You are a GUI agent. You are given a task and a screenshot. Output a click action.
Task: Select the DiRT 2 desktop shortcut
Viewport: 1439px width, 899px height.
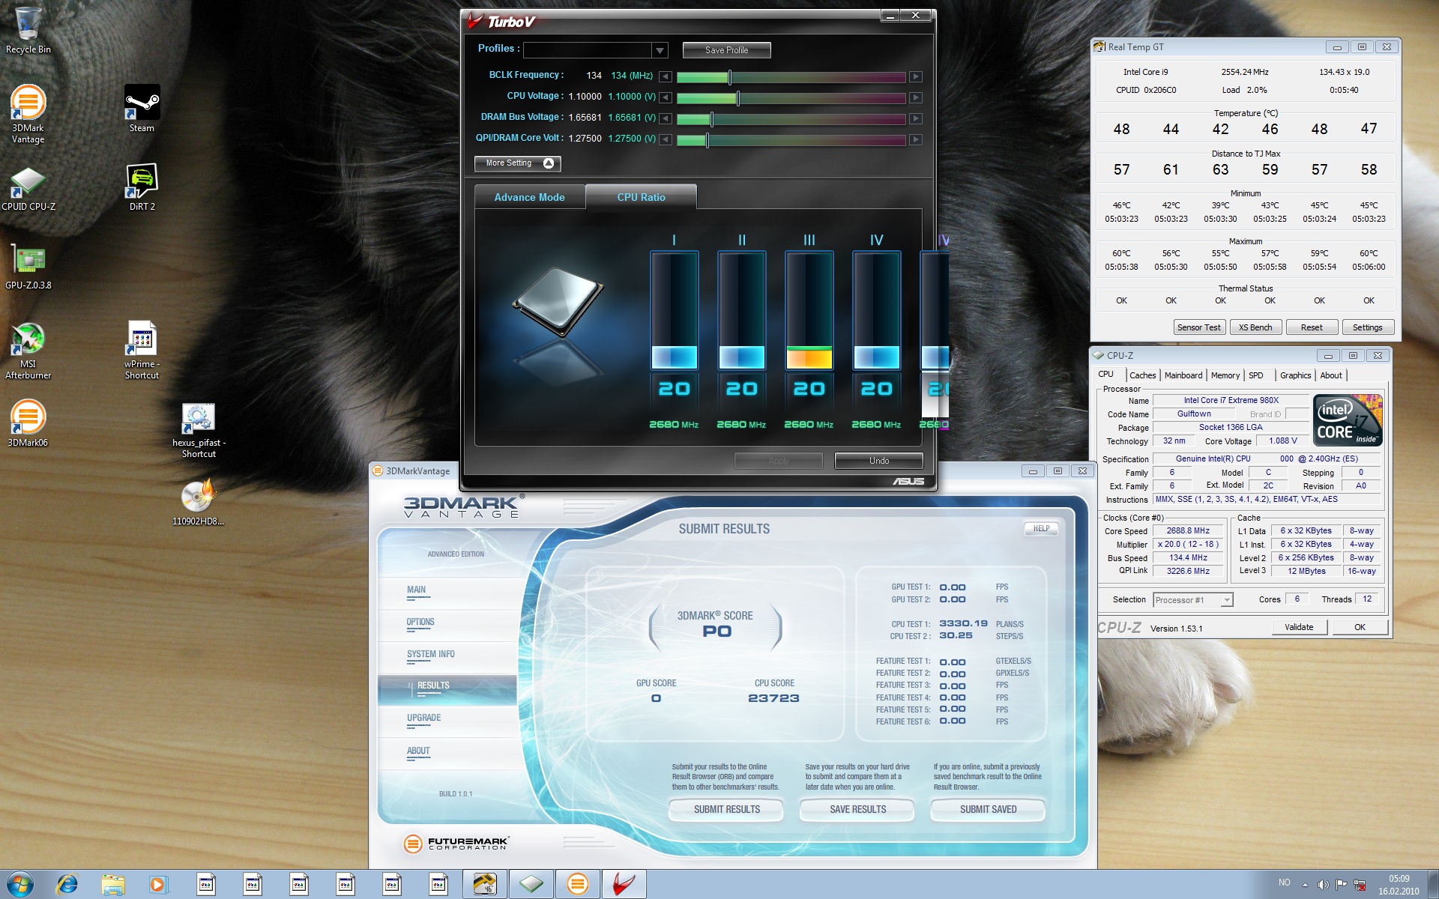coord(142,187)
